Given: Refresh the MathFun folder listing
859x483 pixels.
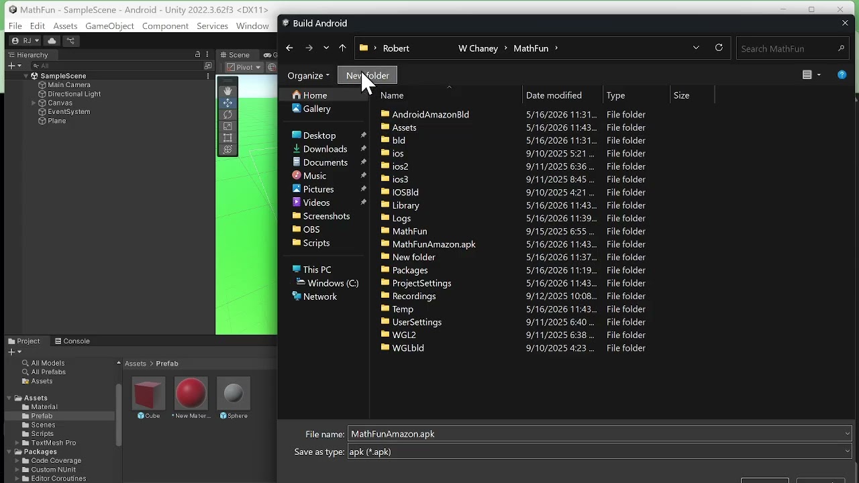Looking at the screenshot, I should (x=719, y=48).
